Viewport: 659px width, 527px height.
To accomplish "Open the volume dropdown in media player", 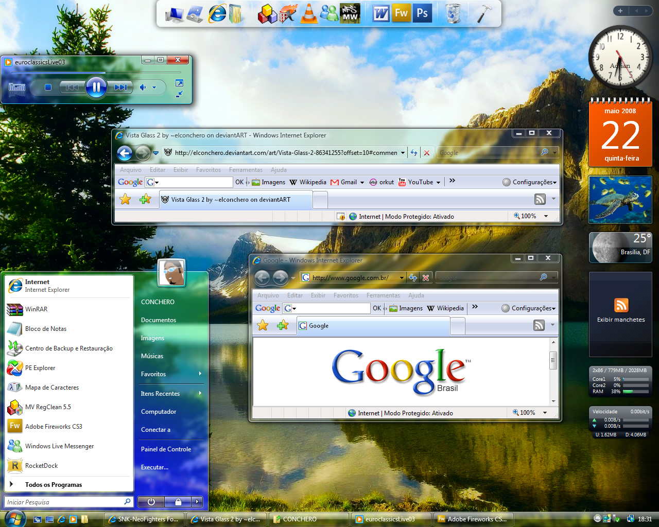I will tap(153, 87).
